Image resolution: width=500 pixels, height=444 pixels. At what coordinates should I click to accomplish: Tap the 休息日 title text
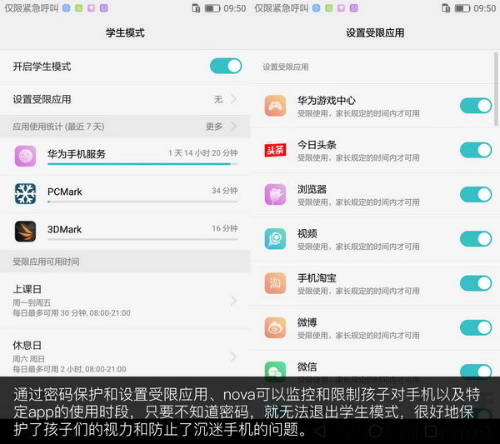pyautogui.click(x=27, y=345)
